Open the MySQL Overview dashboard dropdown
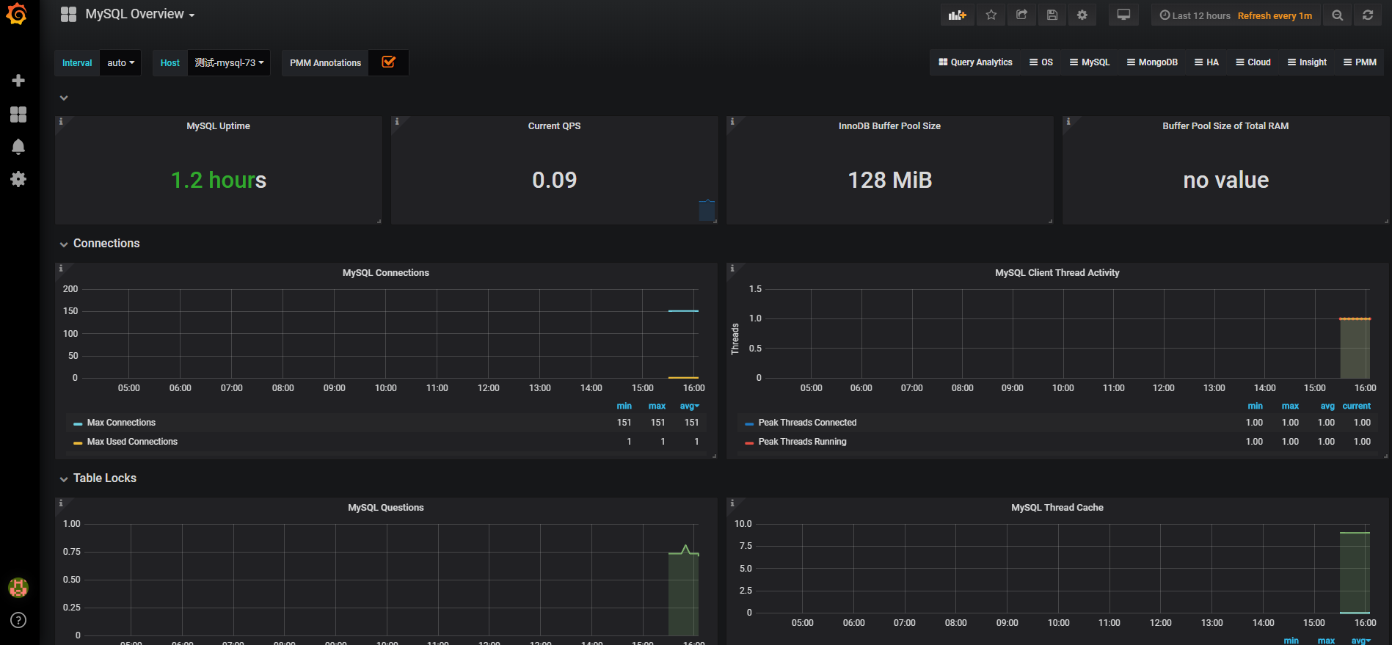The height and width of the screenshot is (645, 1392). (139, 14)
